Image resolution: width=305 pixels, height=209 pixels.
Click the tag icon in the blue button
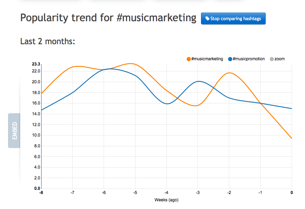point(207,18)
